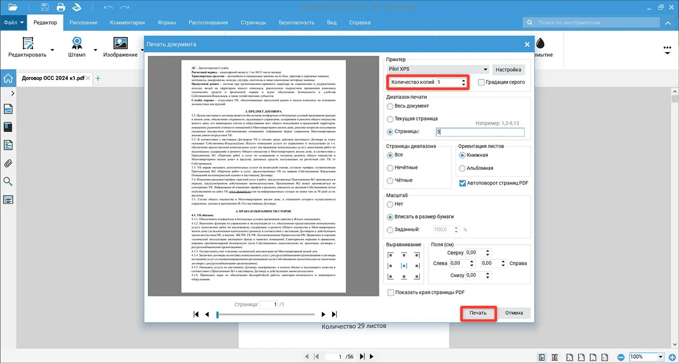The height and width of the screenshot is (363, 679).
Task: Switch to Формы tab
Action: coord(166,23)
